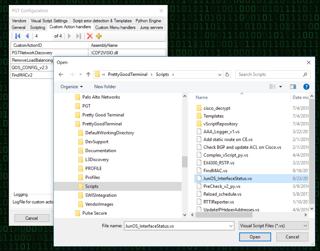Jump to the last record icon
The width and height of the screenshot is (320, 251).
(x=78, y=36)
